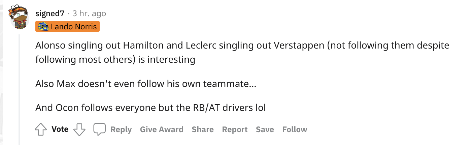The image size is (470, 145).
Task: Share this comment
Action: click(203, 129)
